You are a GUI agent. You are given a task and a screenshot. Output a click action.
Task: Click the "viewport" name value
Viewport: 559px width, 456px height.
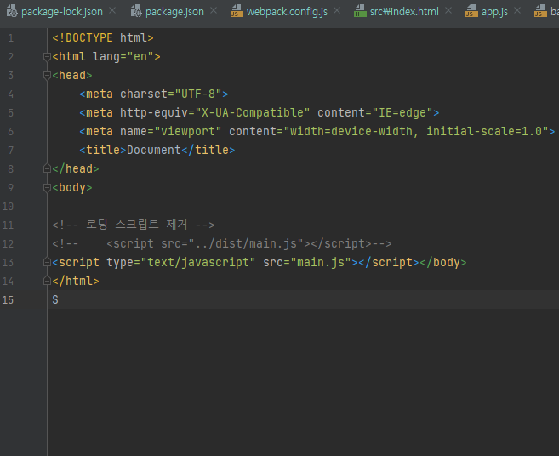tap(188, 132)
